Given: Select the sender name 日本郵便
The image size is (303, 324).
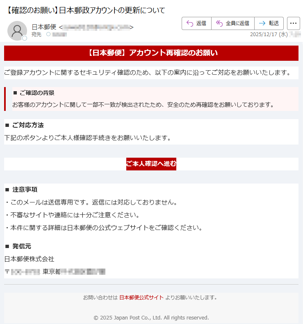Looking at the screenshot, I should (44, 27).
